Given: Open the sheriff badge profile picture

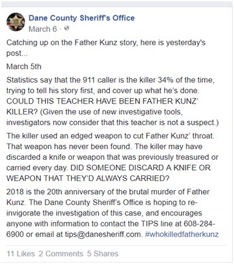Looking at the screenshot, I should point(16,22).
